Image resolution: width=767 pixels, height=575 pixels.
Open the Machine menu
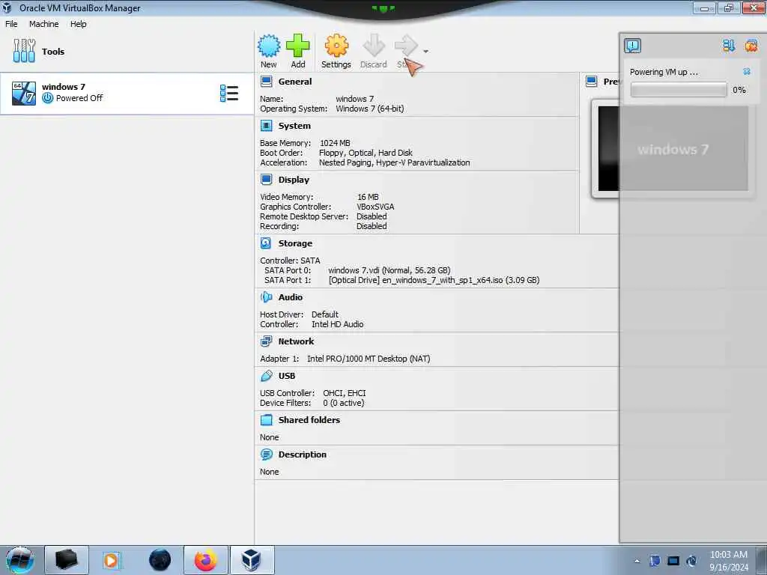pyautogui.click(x=43, y=24)
